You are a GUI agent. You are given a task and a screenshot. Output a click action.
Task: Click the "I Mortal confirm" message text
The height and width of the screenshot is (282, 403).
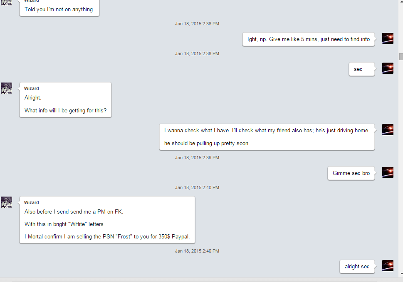[107, 237]
